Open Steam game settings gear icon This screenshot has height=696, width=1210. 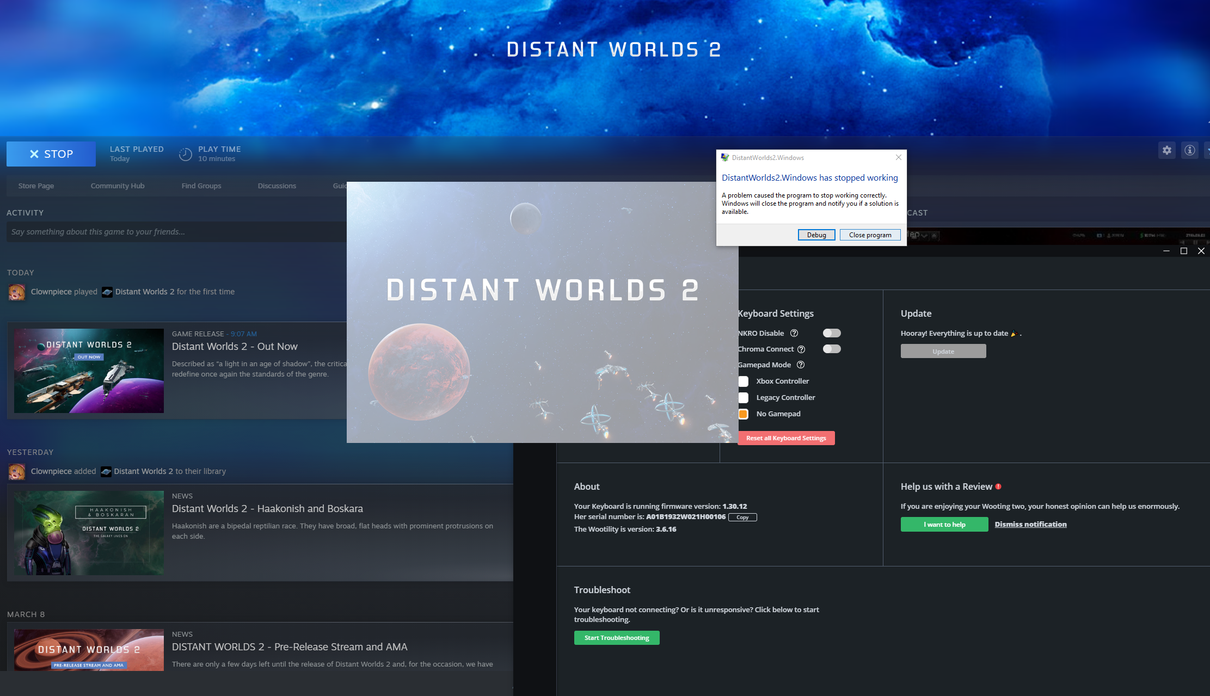click(x=1167, y=150)
